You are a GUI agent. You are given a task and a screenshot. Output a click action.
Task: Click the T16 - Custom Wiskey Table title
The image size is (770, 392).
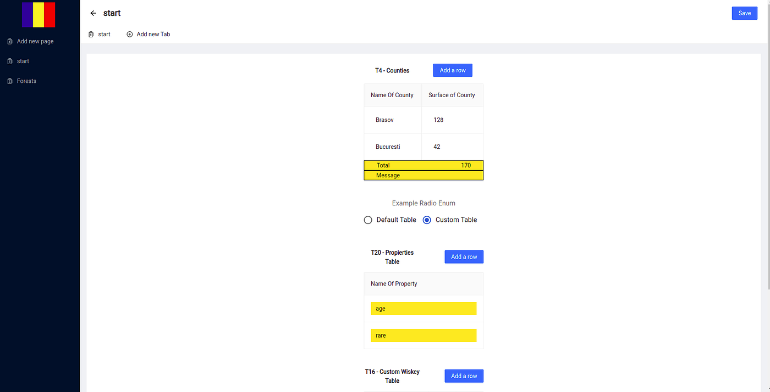pos(392,376)
